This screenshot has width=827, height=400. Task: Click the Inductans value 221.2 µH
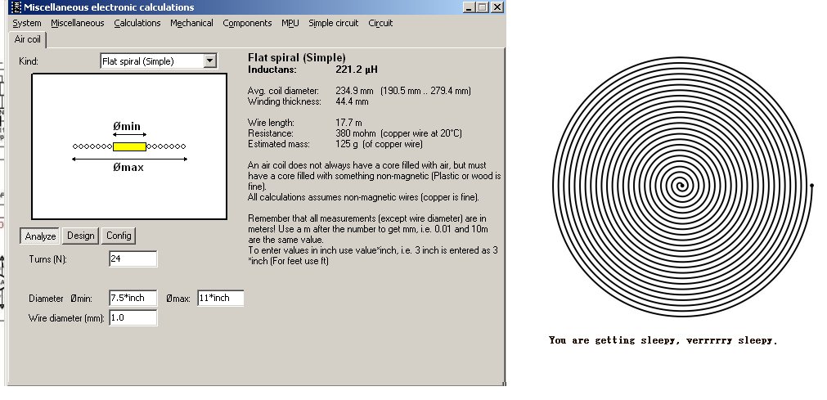tap(357, 70)
